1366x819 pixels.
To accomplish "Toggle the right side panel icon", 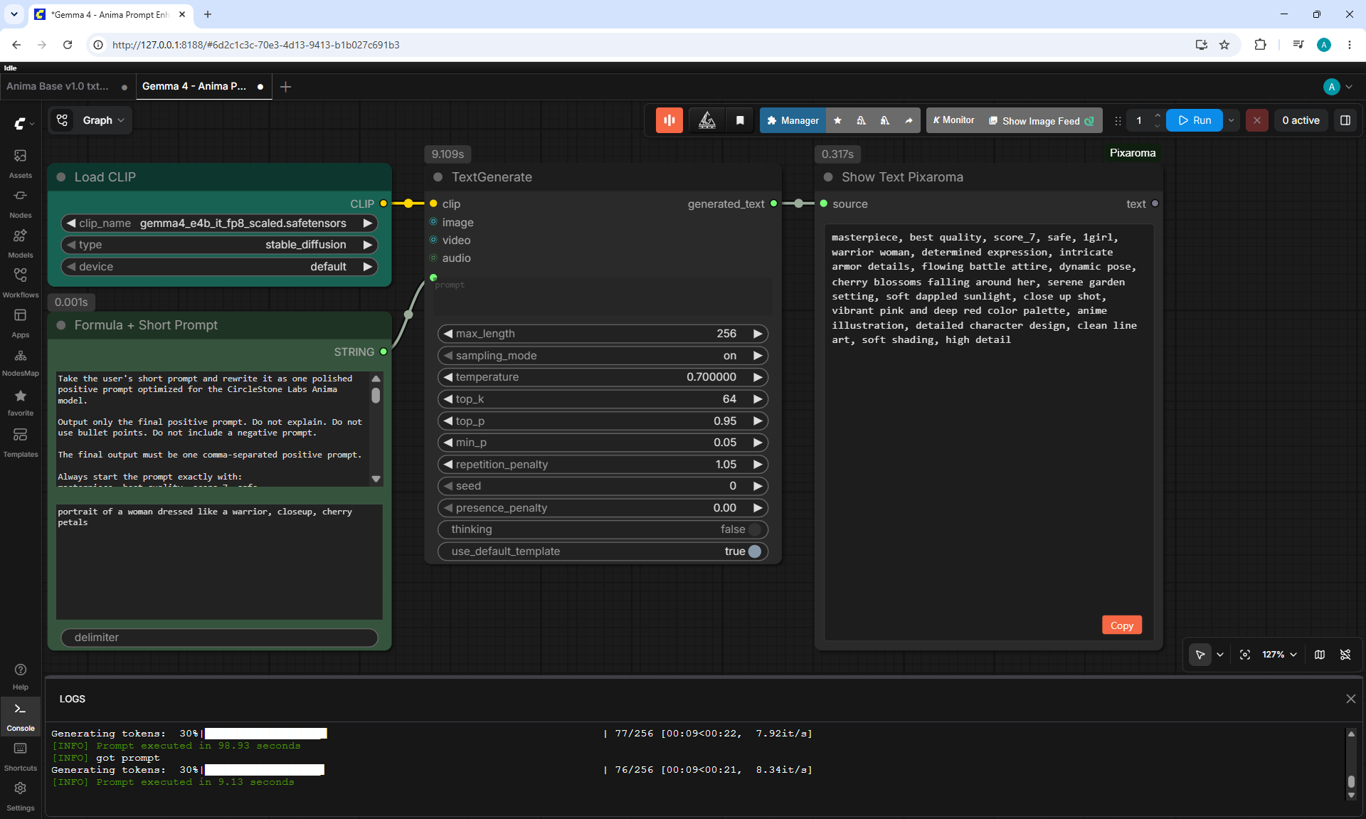I will (1345, 120).
